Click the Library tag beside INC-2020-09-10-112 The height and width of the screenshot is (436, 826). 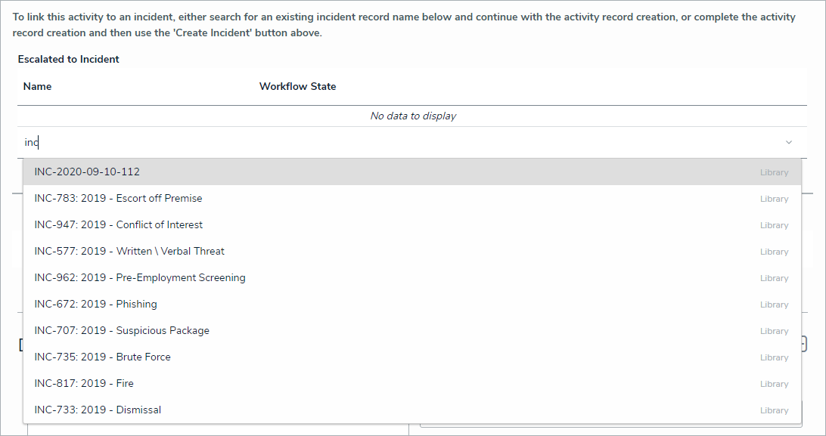[x=774, y=173]
